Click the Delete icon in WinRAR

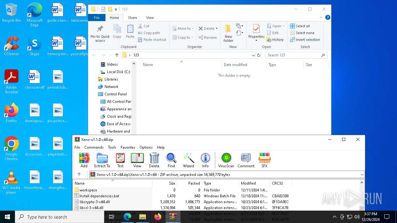[154, 160]
